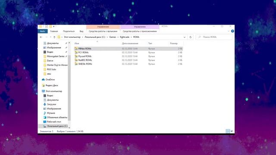The width and height of the screenshot is (276, 155).
Task: Open the Dance folder in sidebar
Action: [50, 61]
